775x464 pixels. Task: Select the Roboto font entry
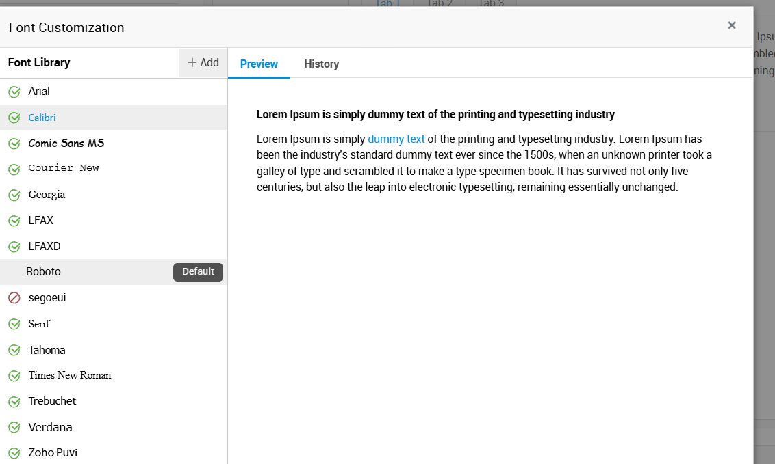[114, 272]
